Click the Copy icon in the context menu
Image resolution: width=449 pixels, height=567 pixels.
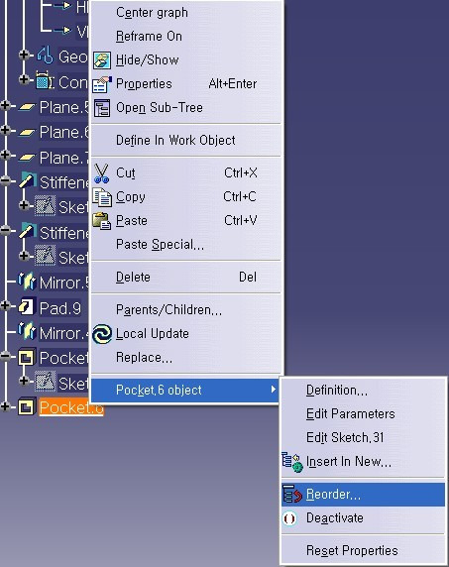[x=102, y=197]
